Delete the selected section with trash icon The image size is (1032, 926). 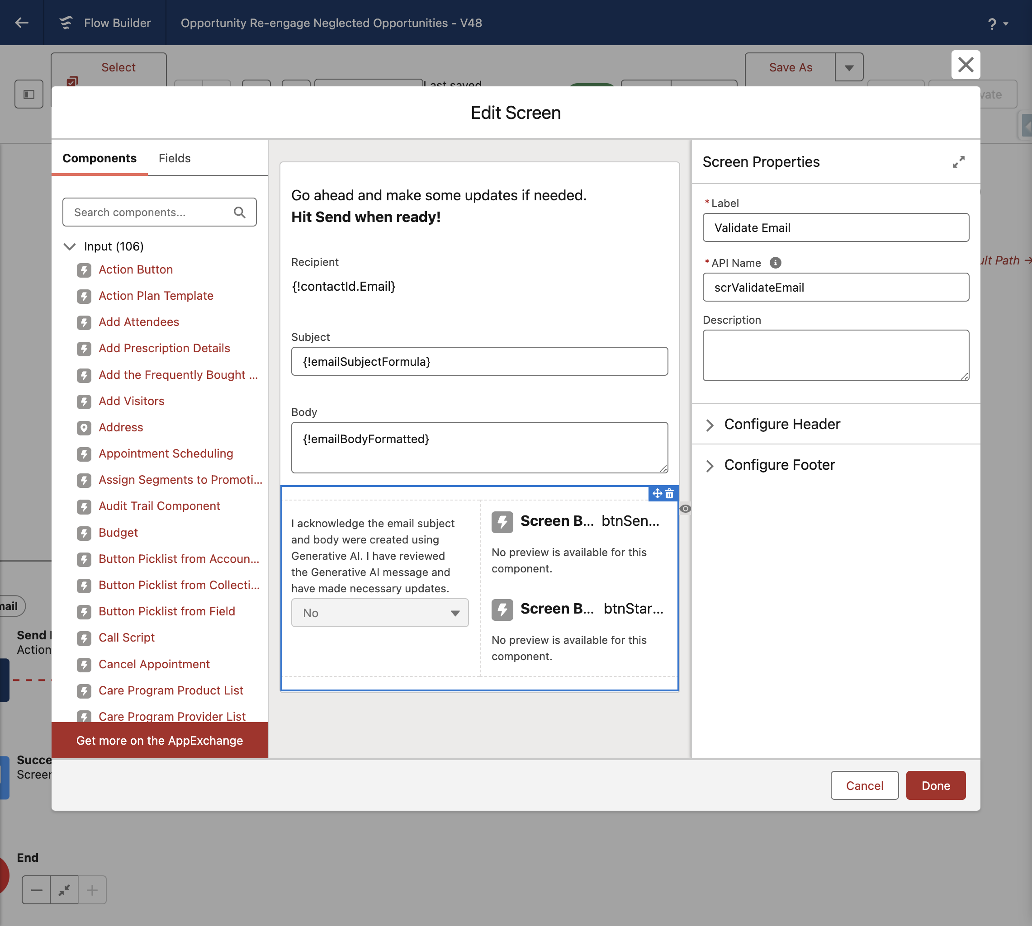coord(669,493)
